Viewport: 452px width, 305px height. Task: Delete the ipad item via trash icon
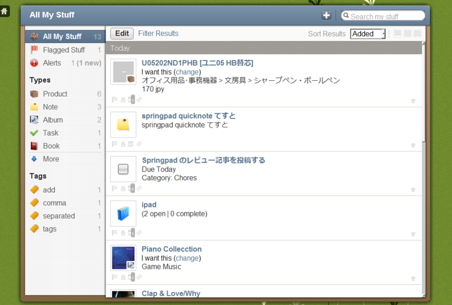pos(413,234)
